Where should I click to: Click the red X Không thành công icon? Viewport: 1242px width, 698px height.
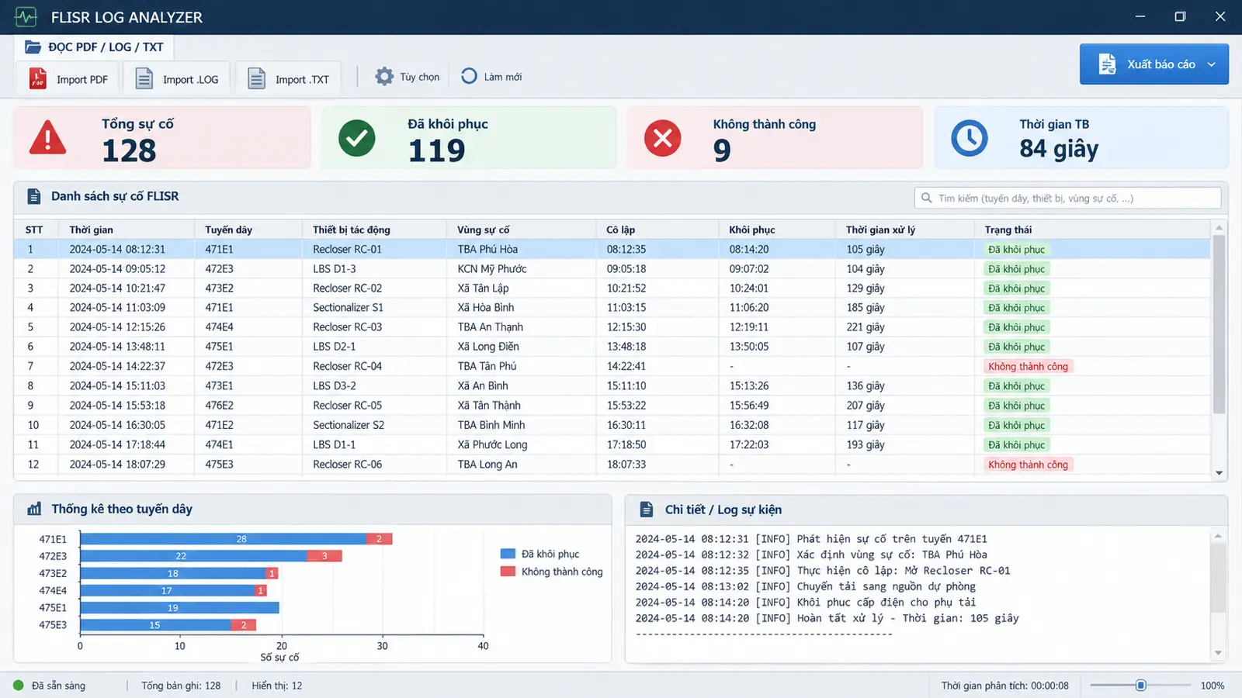pyautogui.click(x=663, y=138)
